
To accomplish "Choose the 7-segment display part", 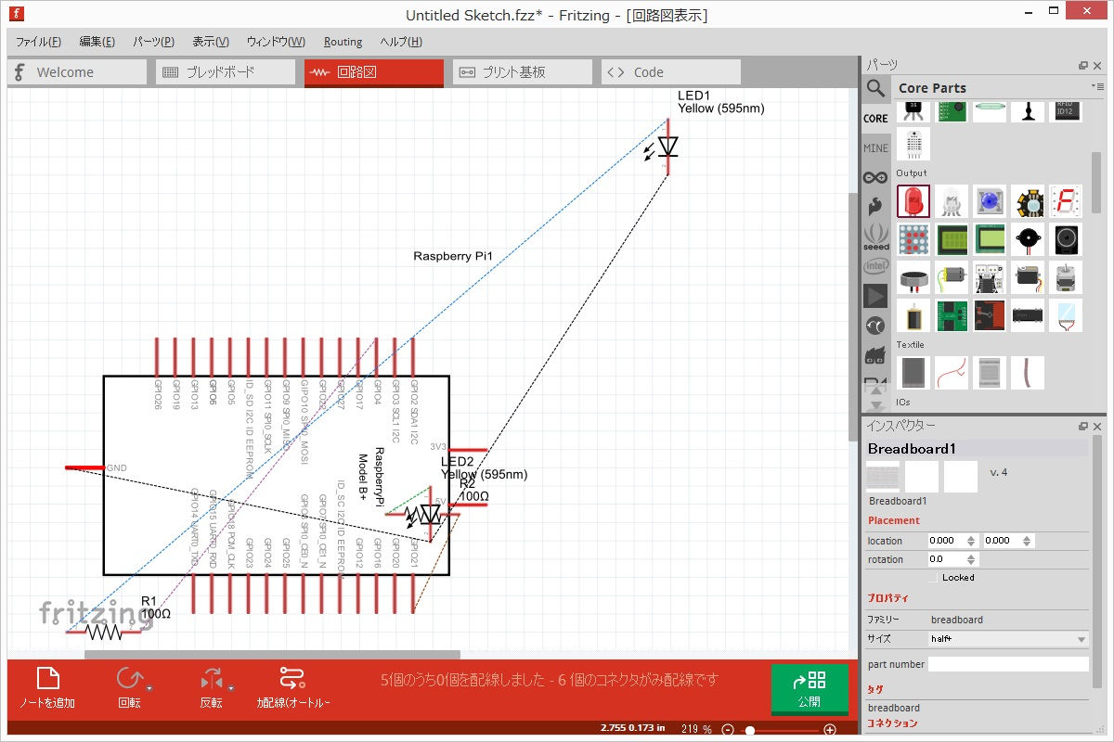I will pyautogui.click(x=1066, y=201).
